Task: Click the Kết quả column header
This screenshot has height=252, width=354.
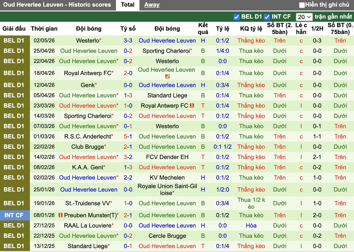Action: point(203,29)
